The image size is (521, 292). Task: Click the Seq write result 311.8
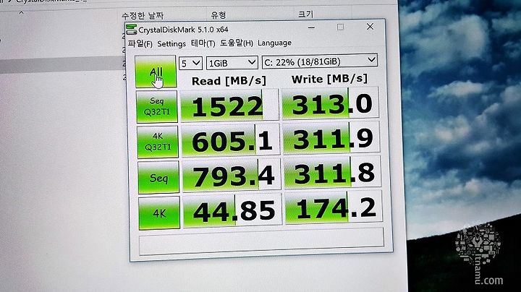[x=333, y=173]
